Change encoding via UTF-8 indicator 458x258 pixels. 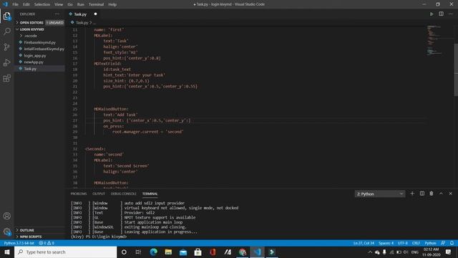[x=402, y=243]
